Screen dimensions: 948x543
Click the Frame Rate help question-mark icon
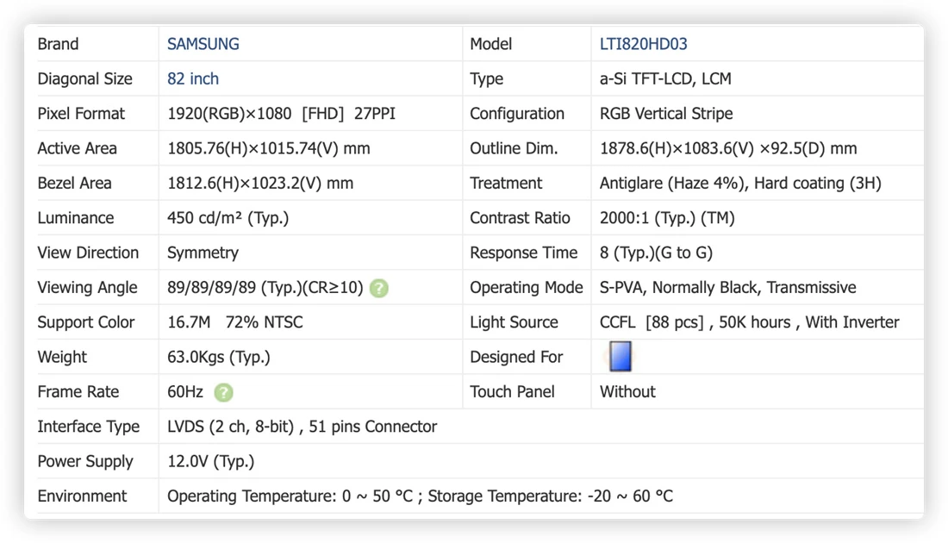[223, 392]
